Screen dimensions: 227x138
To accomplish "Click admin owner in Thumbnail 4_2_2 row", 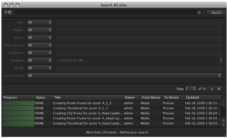I will pos(128,108).
